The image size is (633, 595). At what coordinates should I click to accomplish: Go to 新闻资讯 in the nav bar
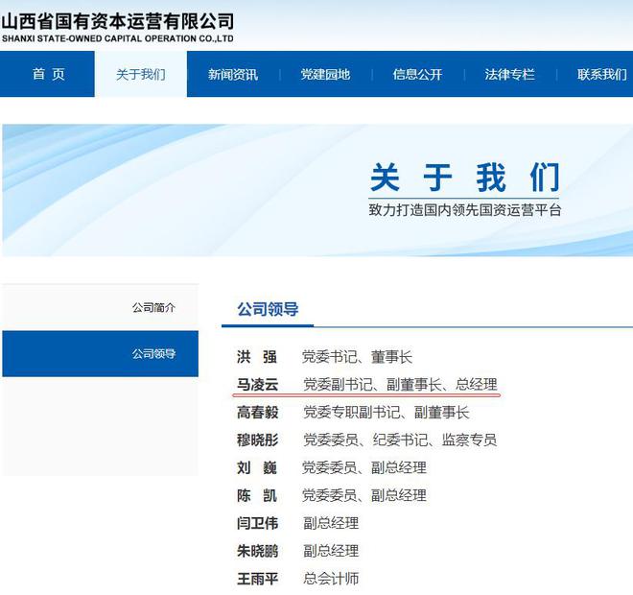tap(233, 74)
